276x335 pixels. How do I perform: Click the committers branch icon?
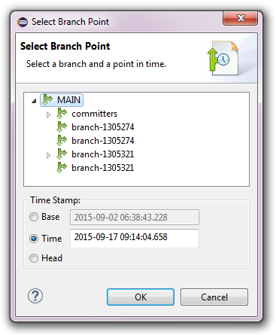62,113
